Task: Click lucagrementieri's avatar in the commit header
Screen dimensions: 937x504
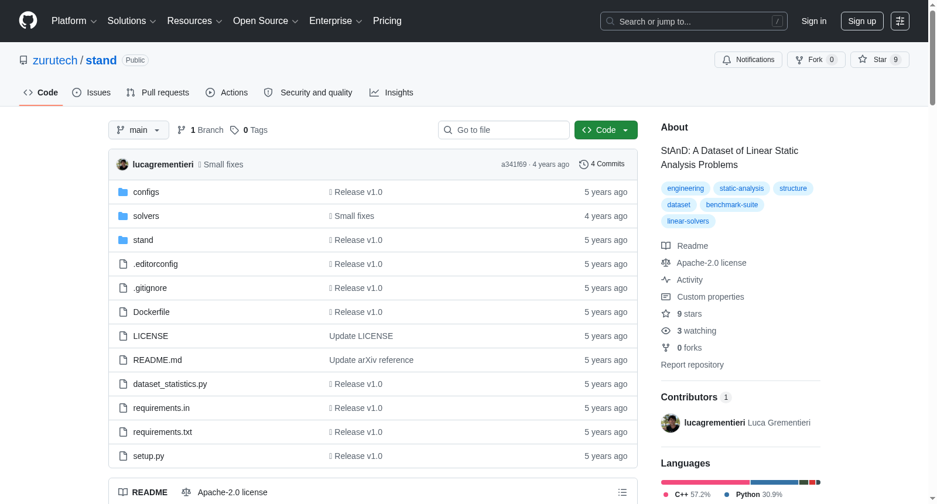Action: coord(122,164)
